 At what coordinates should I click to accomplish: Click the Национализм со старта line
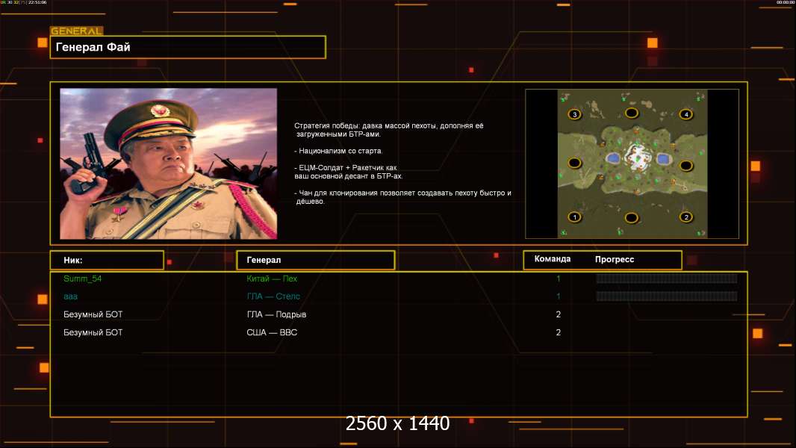tap(338, 151)
